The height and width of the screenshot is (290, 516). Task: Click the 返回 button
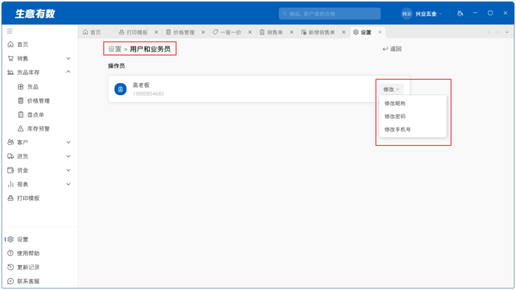392,49
